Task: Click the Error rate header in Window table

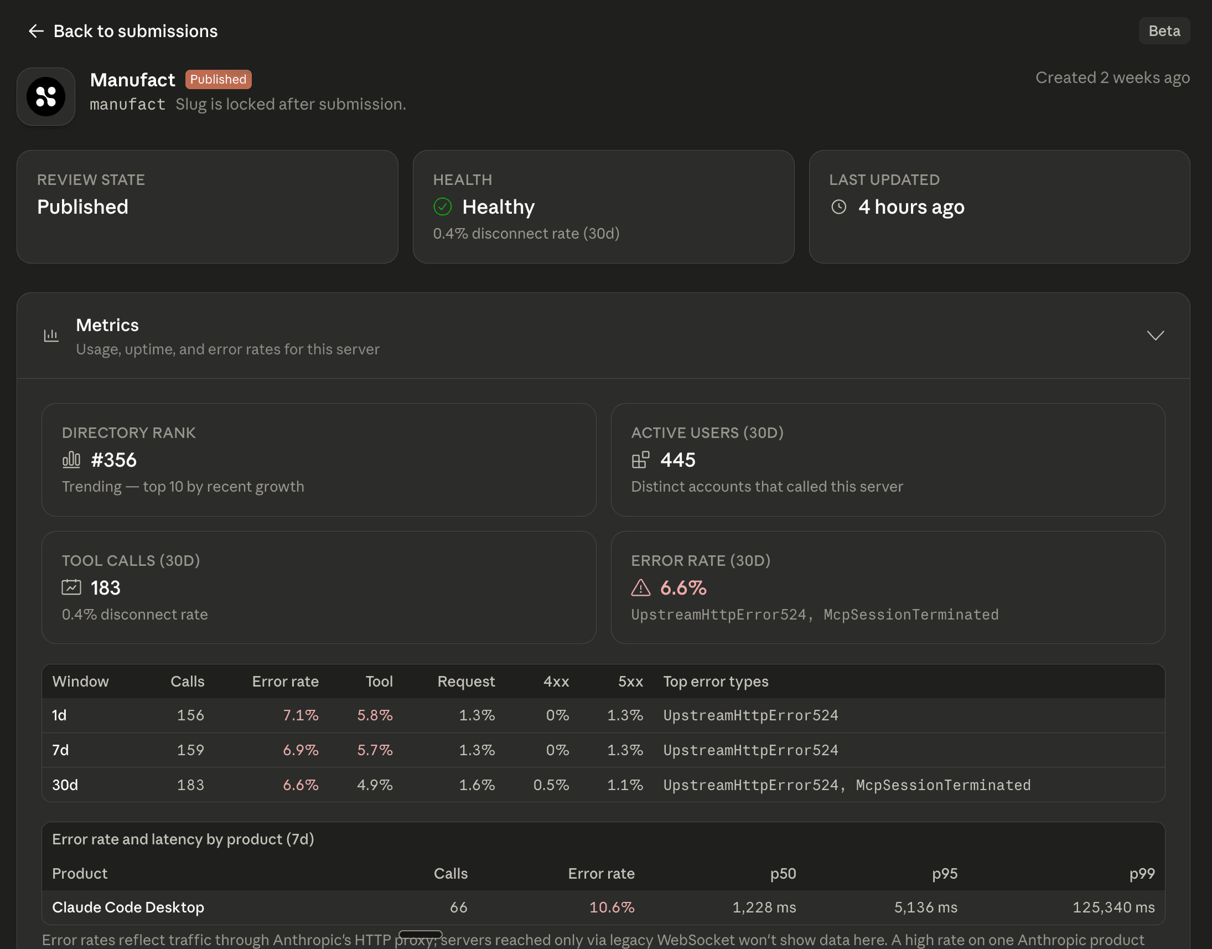Action: tap(286, 682)
